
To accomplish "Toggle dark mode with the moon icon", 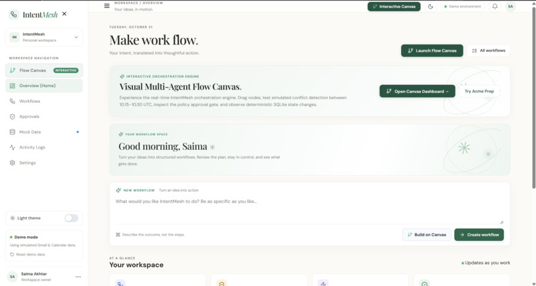I will coord(430,7).
